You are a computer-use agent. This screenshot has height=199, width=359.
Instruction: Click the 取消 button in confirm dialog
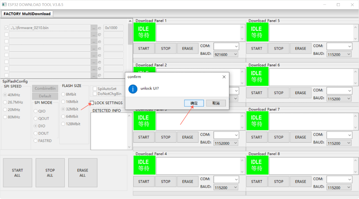tap(216, 103)
